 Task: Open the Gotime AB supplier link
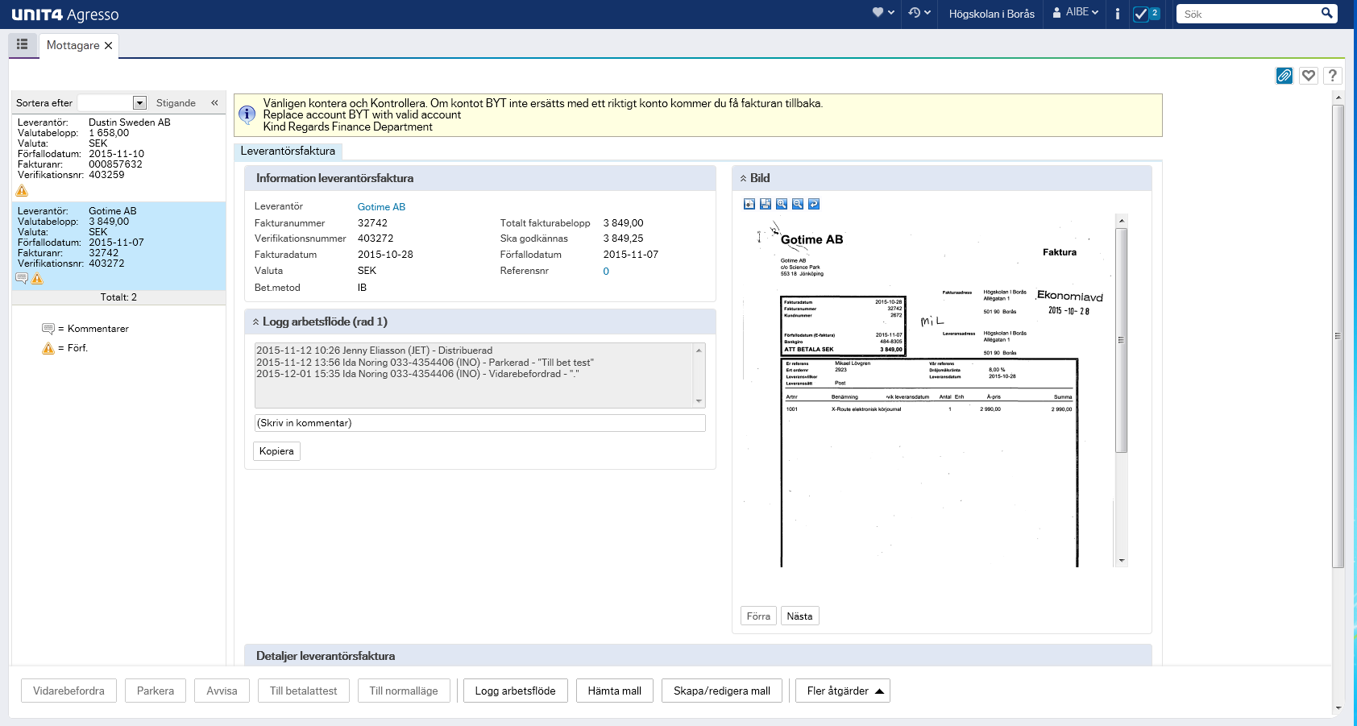(381, 207)
